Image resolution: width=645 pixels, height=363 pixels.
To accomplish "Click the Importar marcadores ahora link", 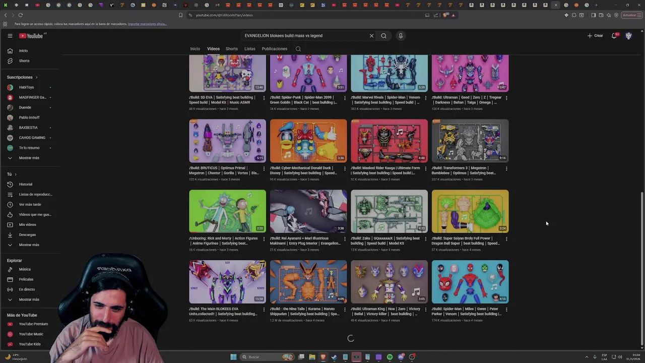I will [147, 24].
